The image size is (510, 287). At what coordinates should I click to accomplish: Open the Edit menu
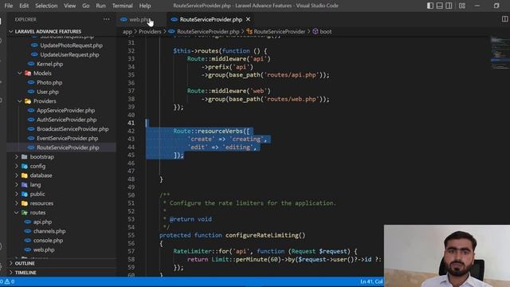coord(24,6)
